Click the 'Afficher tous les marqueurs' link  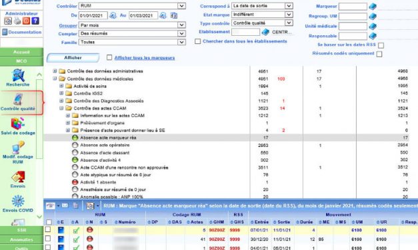coord(145,58)
